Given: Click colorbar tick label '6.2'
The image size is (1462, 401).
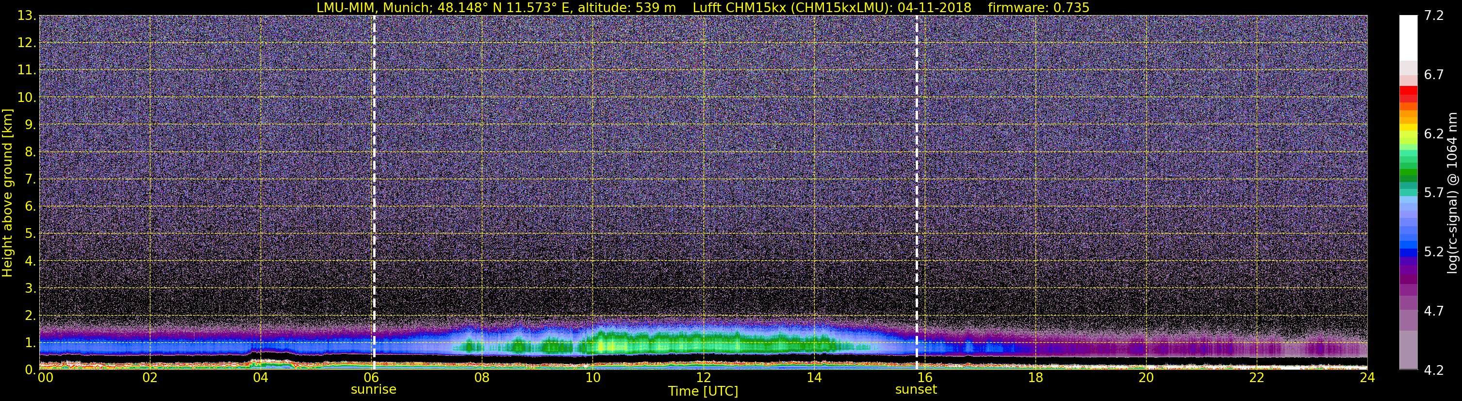Looking at the screenshot, I should 1434,134.
